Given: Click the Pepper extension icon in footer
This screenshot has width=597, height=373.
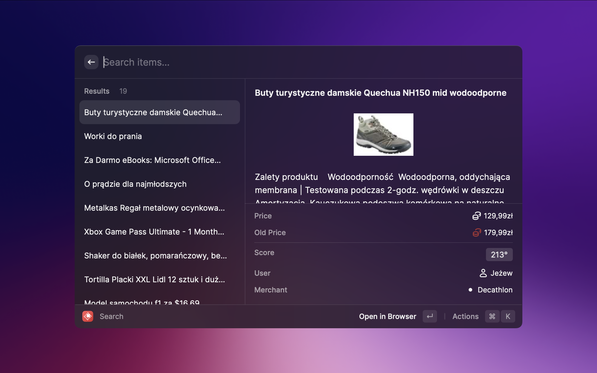Looking at the screenshot, I should pyautogui.click(x=88, y=316).
